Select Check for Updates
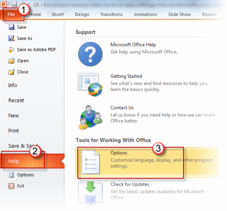The height and width of the screenshot is (211, 227). pos(130,184)
